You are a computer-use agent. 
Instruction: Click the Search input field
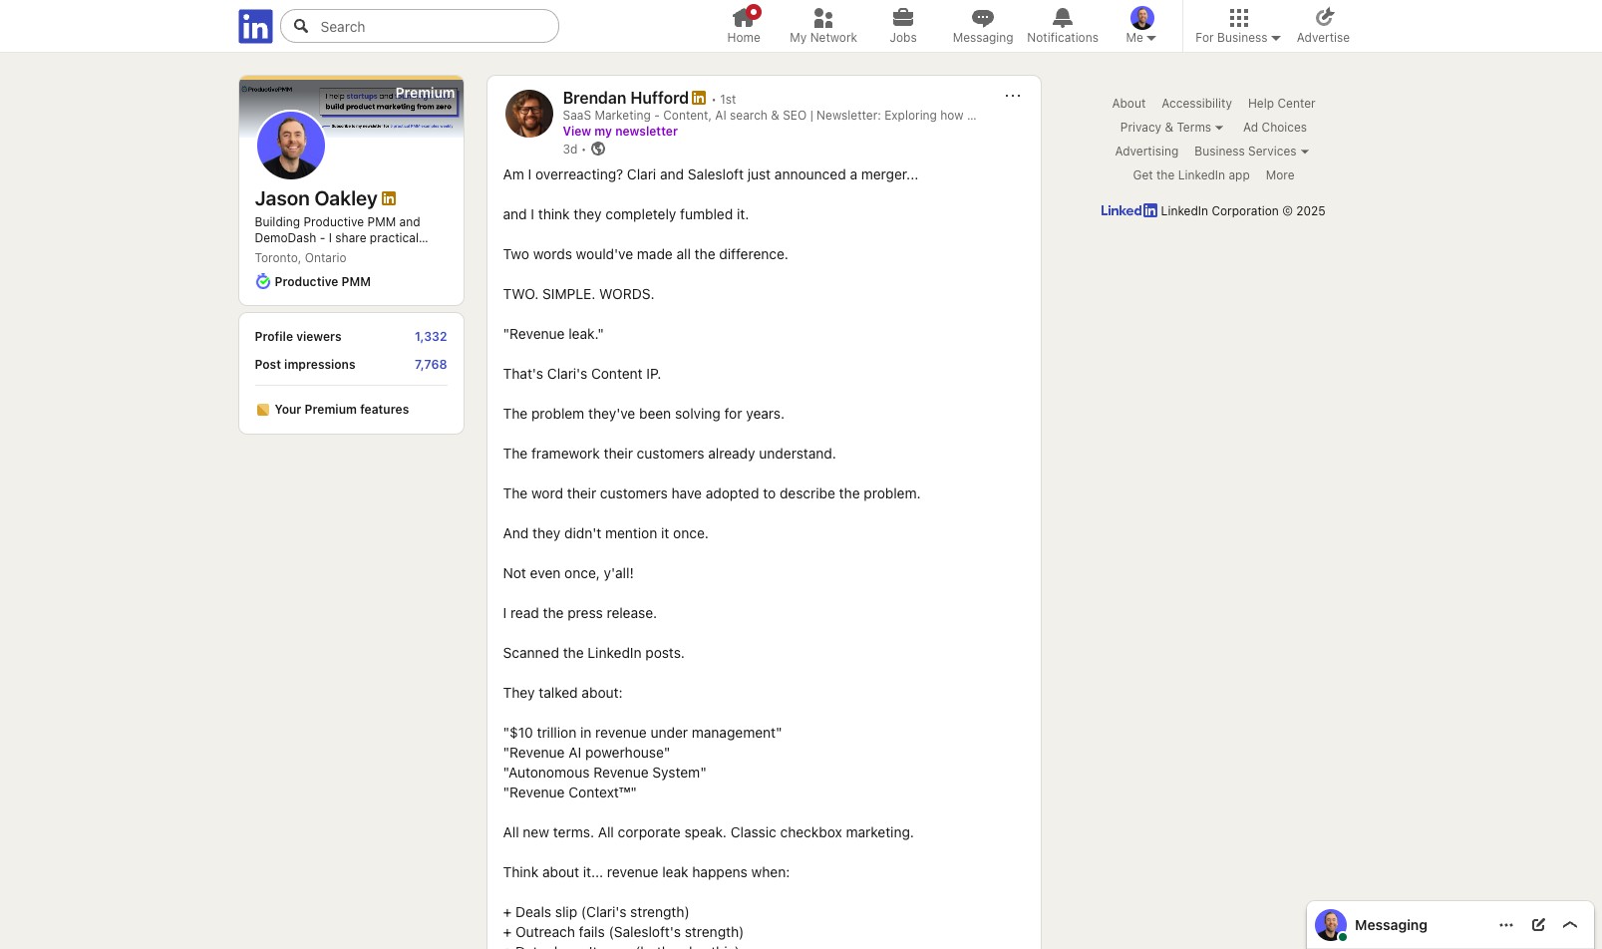(420, 26)
